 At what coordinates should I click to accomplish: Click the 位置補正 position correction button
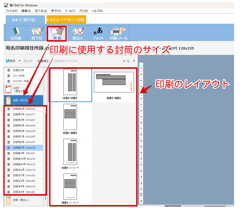(43, 61)
